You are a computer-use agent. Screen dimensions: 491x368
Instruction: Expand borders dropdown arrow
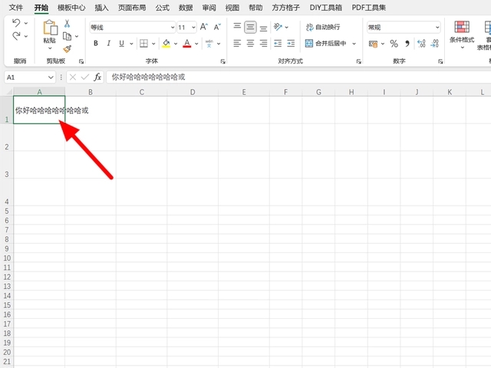click(x=153, y=44)
